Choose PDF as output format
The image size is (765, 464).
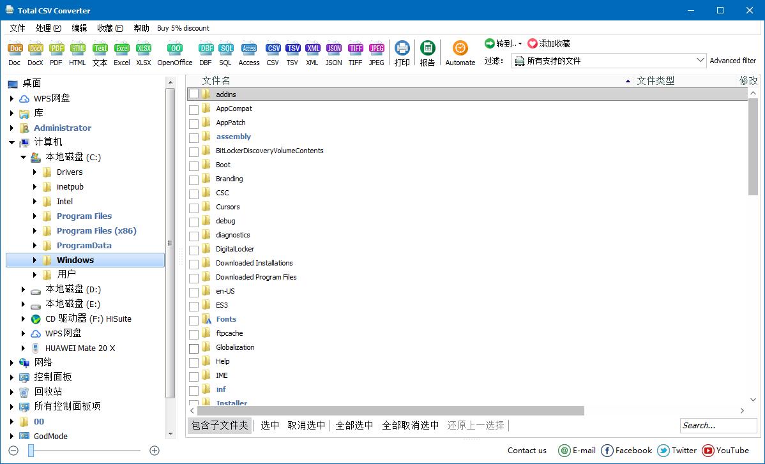coord(56,53)
